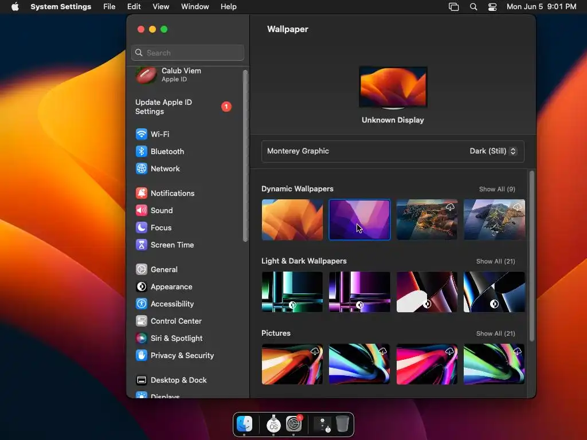Select the orange Ventura dynamic wallpaper
Image resolution: width=587 pixels, height=440 pixels.
pyautogui.click(x=292, y=219)
